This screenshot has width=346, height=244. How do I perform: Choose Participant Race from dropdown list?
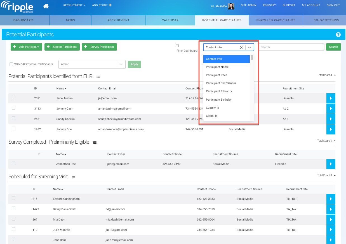216,75
